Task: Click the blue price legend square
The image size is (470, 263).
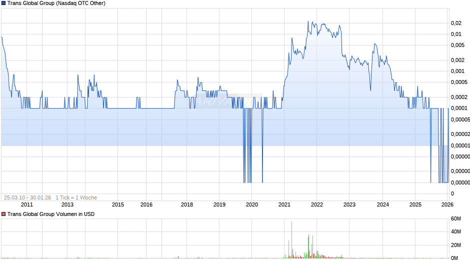Action: click(3, 3)
